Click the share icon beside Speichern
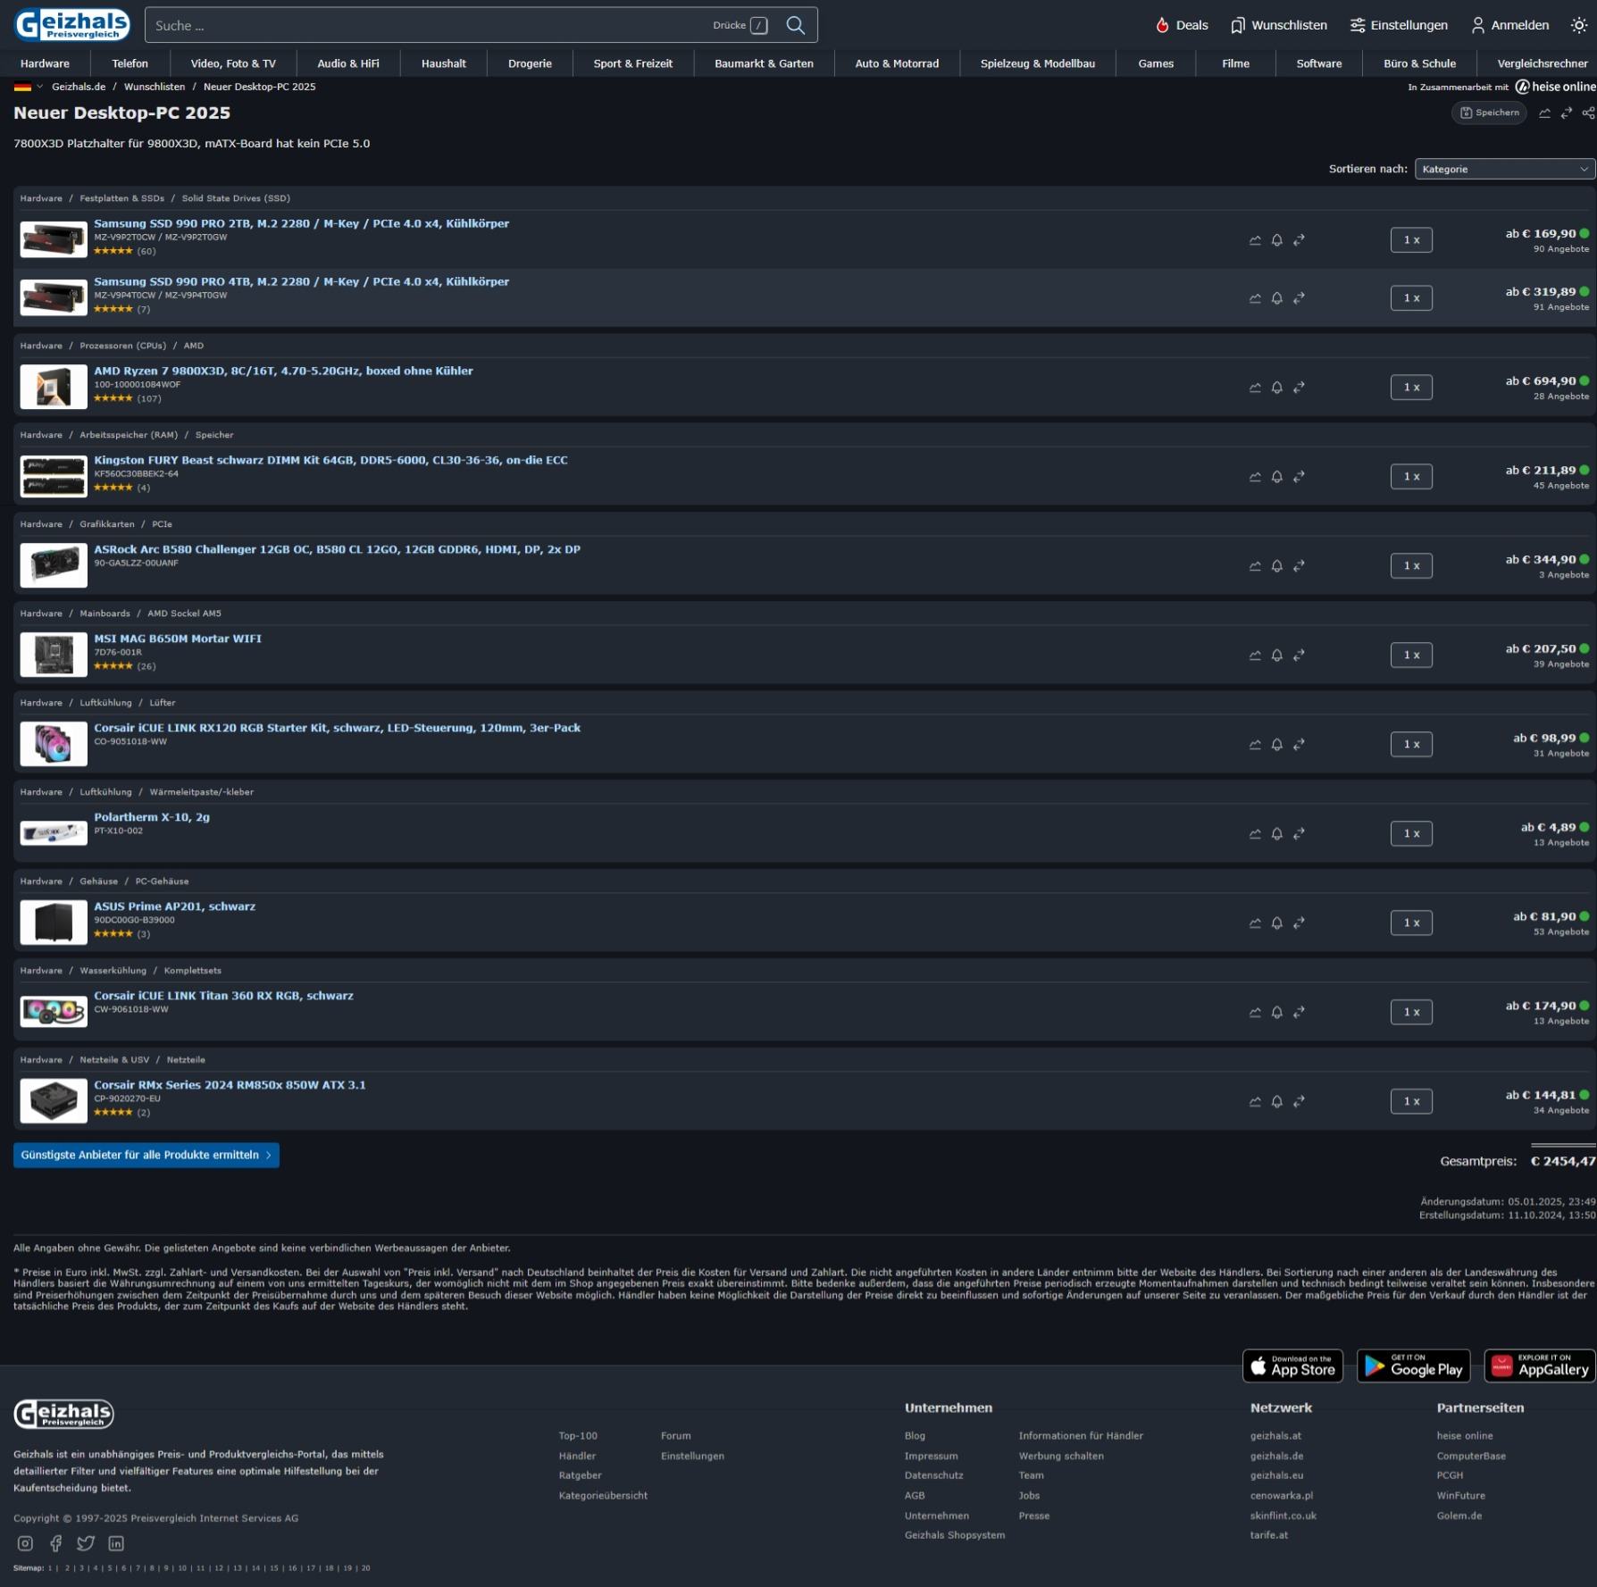 point(1588,113)
